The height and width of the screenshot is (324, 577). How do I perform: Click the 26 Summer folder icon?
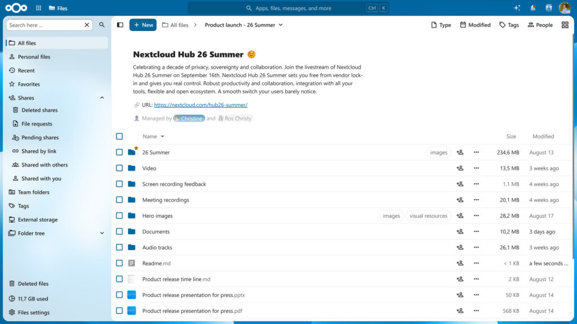point(132,152)
